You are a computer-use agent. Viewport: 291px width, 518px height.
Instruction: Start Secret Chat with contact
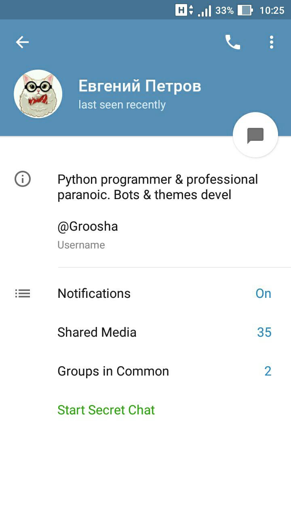point(106,410)
